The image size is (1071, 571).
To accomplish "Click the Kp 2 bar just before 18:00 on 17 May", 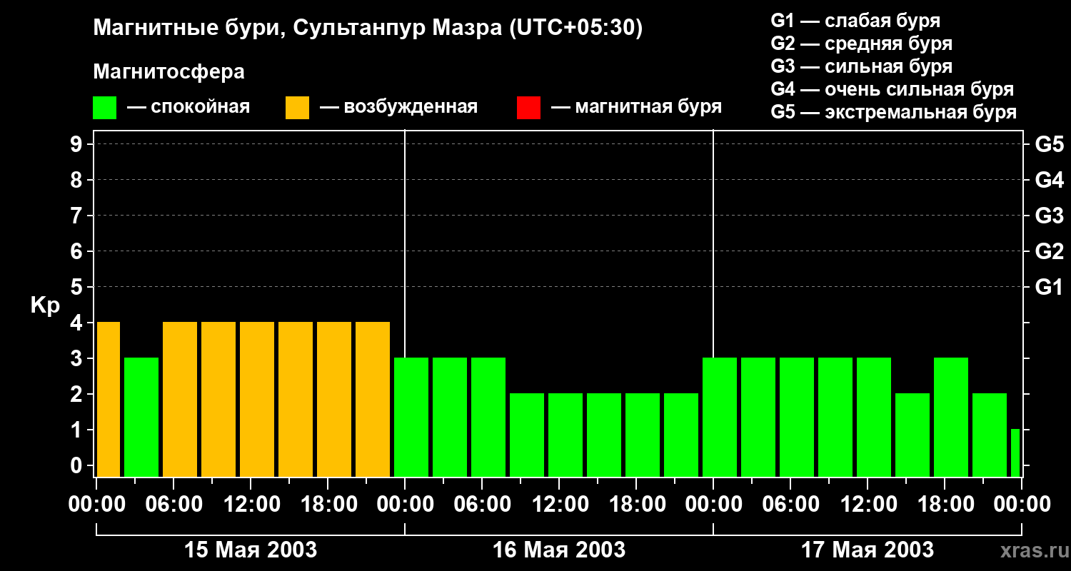I will click(x=912, y=435).
